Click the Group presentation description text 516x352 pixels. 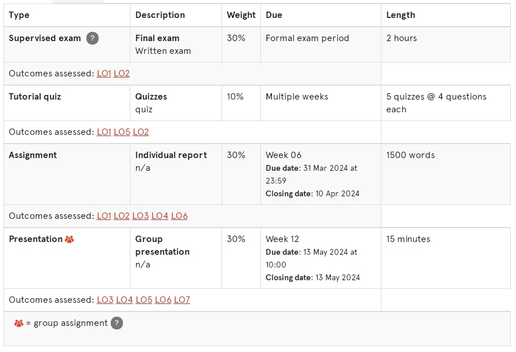(x=162, y=245)
